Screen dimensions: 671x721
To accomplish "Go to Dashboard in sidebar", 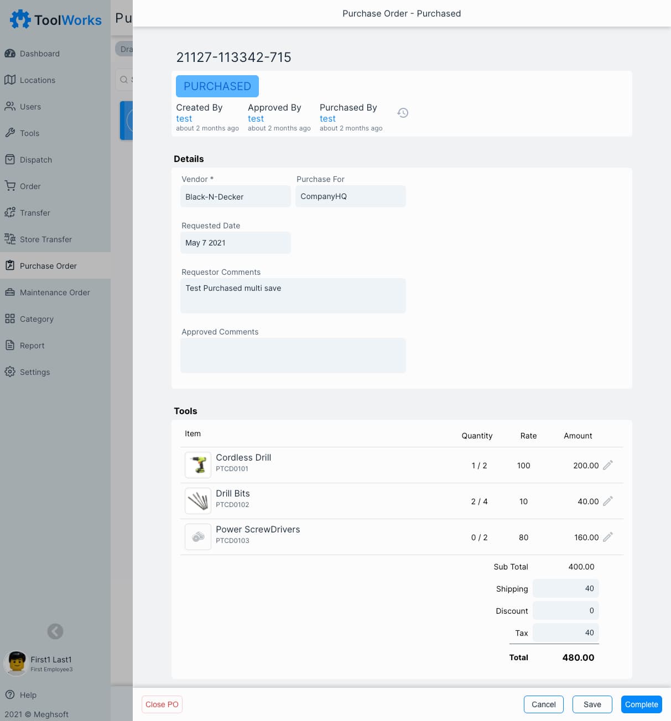I will (x=39, y=54).
